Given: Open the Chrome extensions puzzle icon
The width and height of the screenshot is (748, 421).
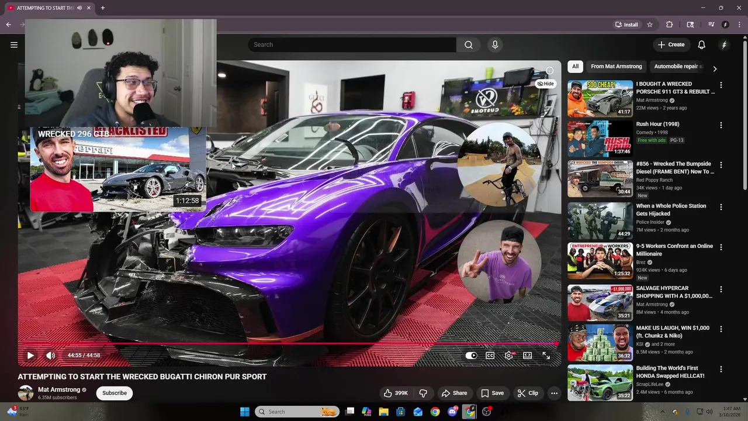Looking at the screenshot, I should (x=670, y=25).
